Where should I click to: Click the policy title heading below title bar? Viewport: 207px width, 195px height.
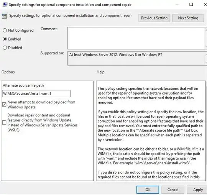click(71, 16)
